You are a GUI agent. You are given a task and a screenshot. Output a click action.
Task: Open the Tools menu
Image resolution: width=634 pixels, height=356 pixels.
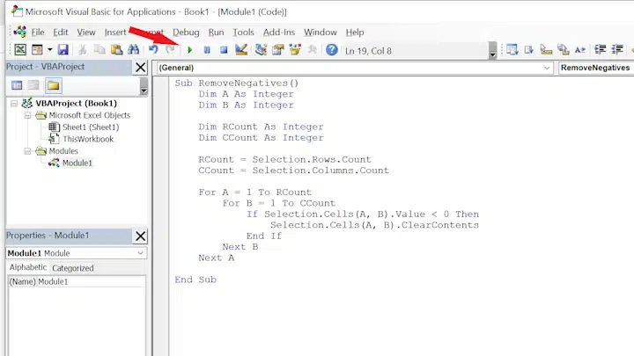pyautogui.click(x=243, y=33)
